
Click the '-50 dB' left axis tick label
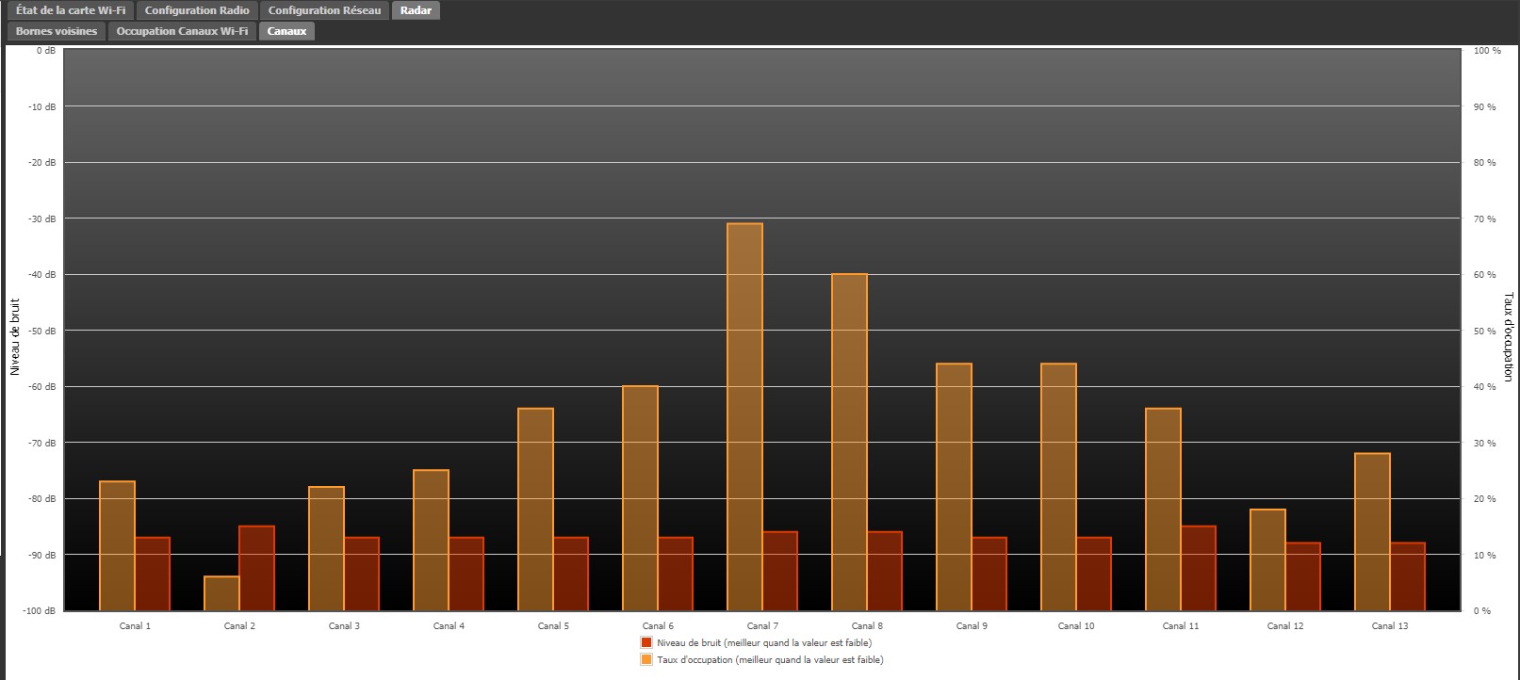click(42, 331)
